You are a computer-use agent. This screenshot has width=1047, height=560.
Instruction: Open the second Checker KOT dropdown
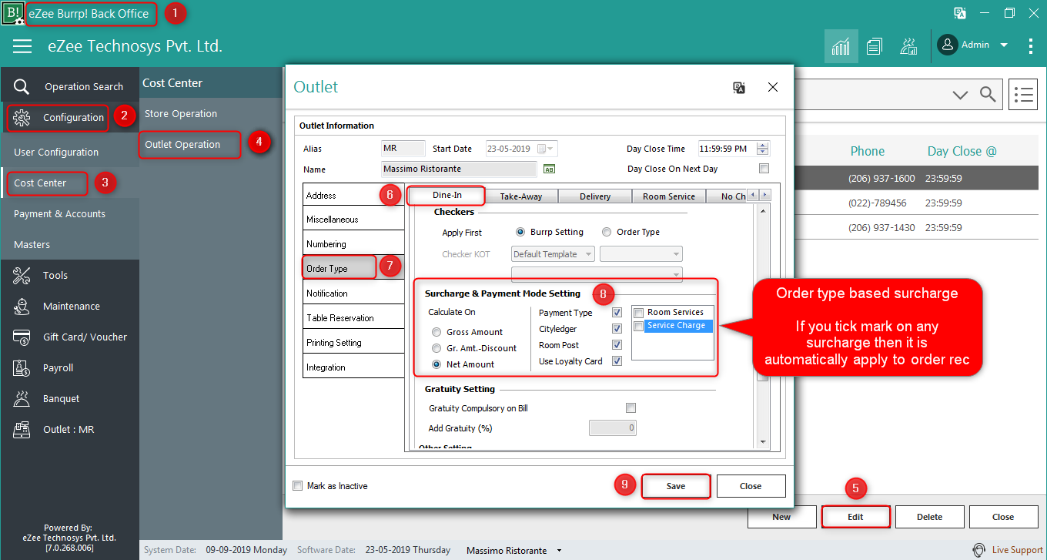click(x=641, y=254)
